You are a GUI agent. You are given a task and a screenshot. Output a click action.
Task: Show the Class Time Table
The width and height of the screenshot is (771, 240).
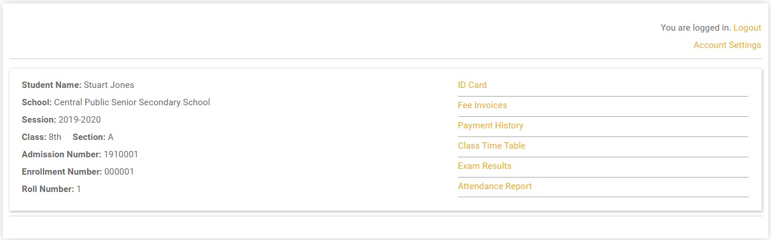click(x=492, y=146)
